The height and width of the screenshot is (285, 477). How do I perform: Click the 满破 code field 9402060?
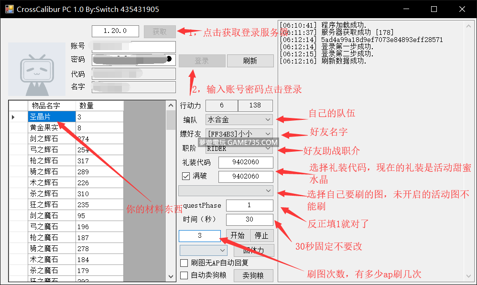(246, 177)
